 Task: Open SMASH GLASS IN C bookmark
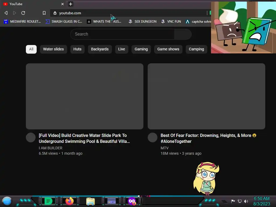(x=64, y=22)
